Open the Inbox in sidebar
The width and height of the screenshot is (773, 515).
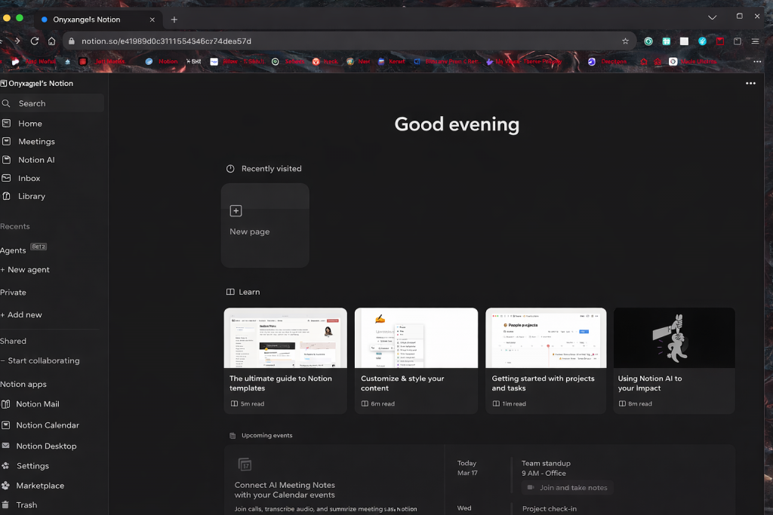[29, 178]
